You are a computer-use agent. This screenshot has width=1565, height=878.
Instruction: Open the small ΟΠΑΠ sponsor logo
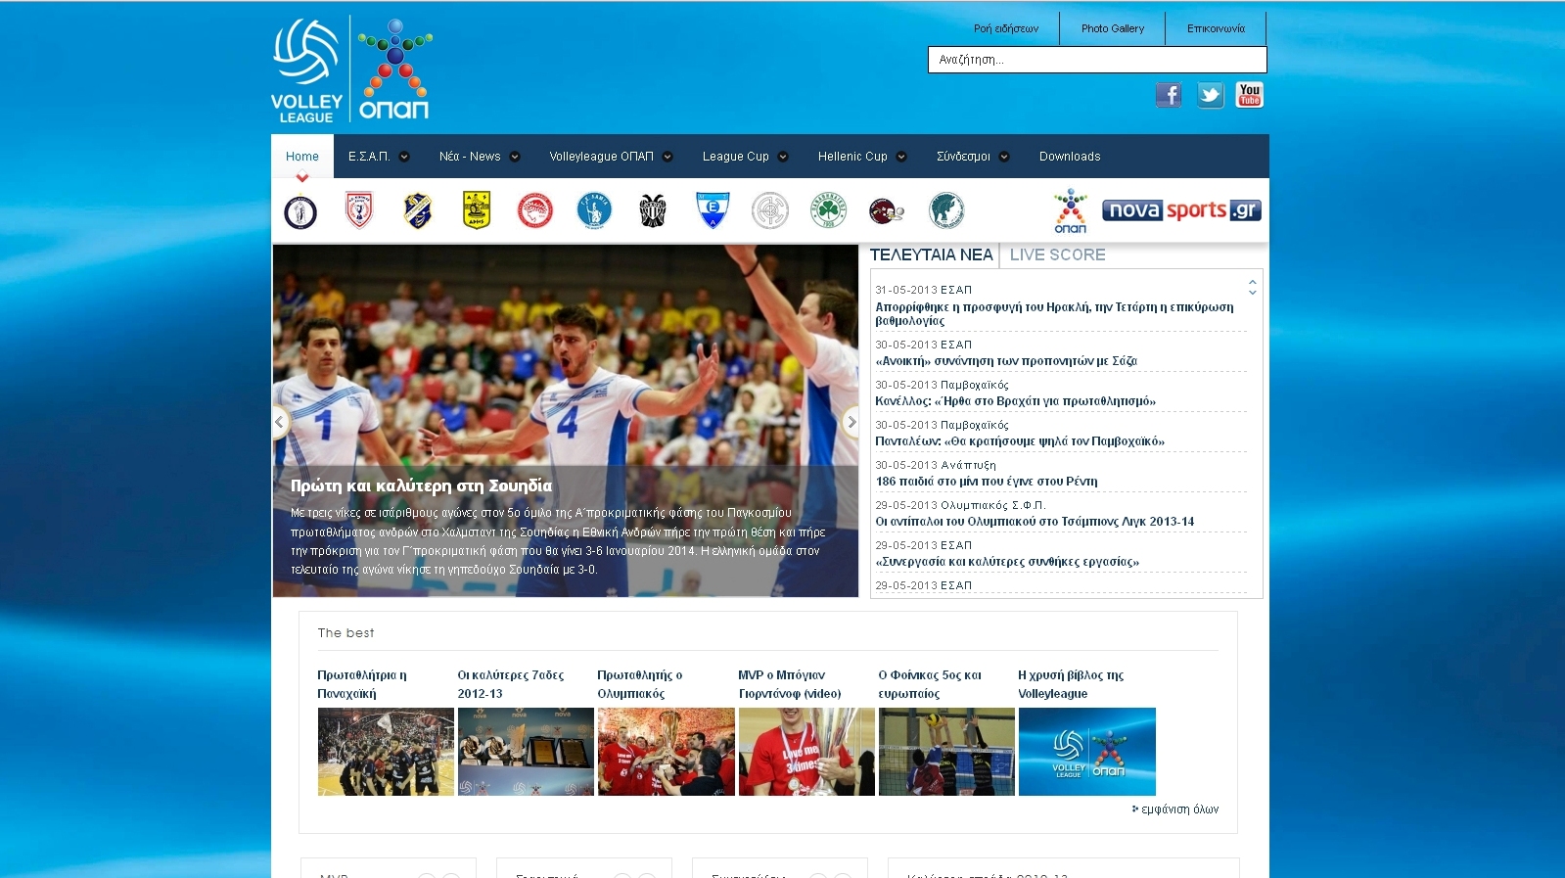pyautogui.click(x=1071, y=211)
